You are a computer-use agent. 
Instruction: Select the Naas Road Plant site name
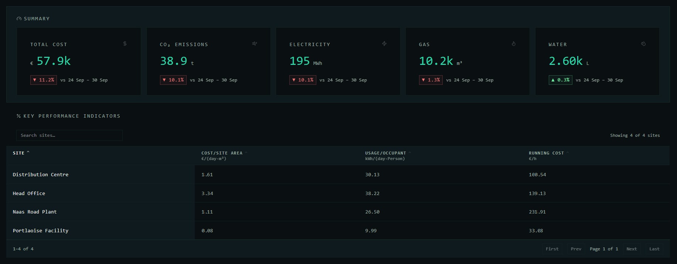(35, 212)
